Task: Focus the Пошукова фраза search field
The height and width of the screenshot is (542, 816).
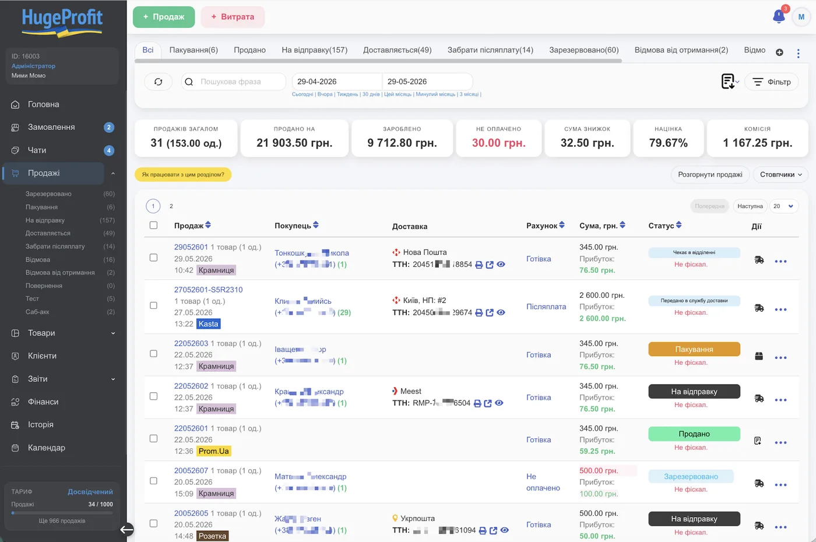Action: point(233,82)
